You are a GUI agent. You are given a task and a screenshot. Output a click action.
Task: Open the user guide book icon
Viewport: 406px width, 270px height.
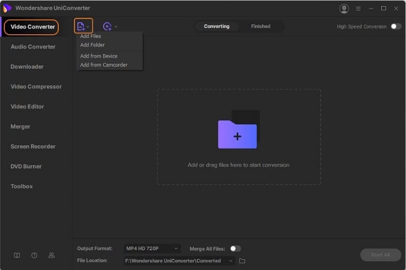[x=17, y=255]
